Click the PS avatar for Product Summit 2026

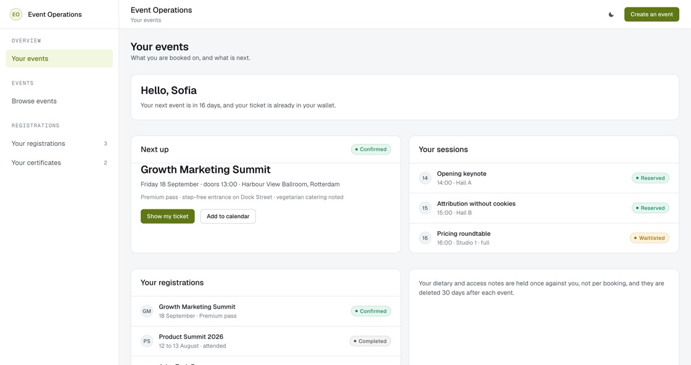point(147,341)
